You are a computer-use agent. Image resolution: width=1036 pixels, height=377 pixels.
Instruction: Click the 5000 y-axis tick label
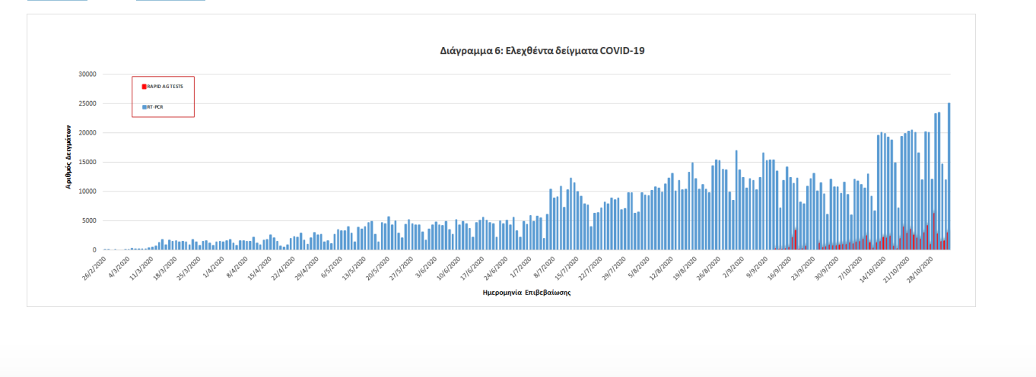point(88,220)
